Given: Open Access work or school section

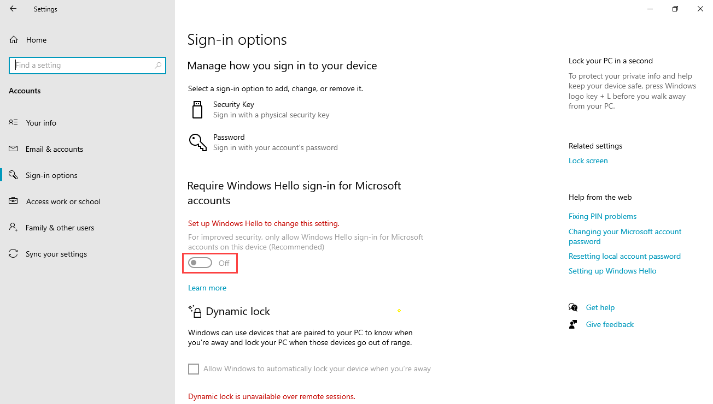Looking at the screenshot, I should point(63,201).
